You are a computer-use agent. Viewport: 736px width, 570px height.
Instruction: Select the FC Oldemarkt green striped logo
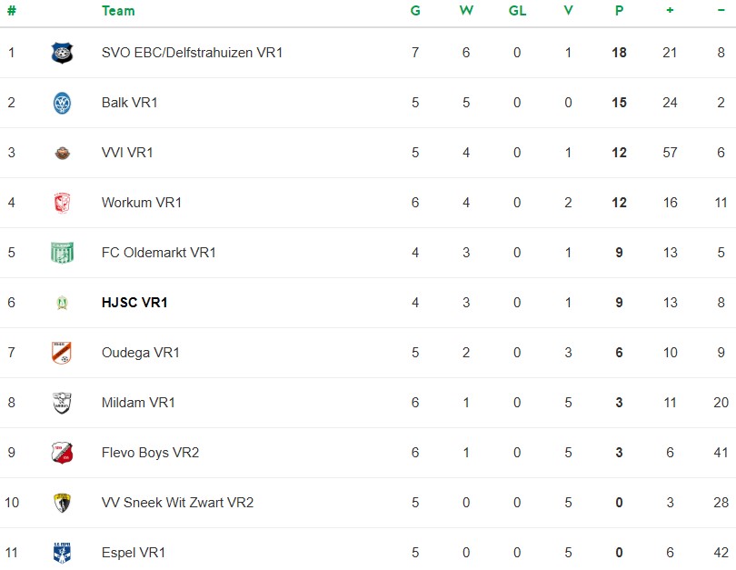tap(62, 253)
